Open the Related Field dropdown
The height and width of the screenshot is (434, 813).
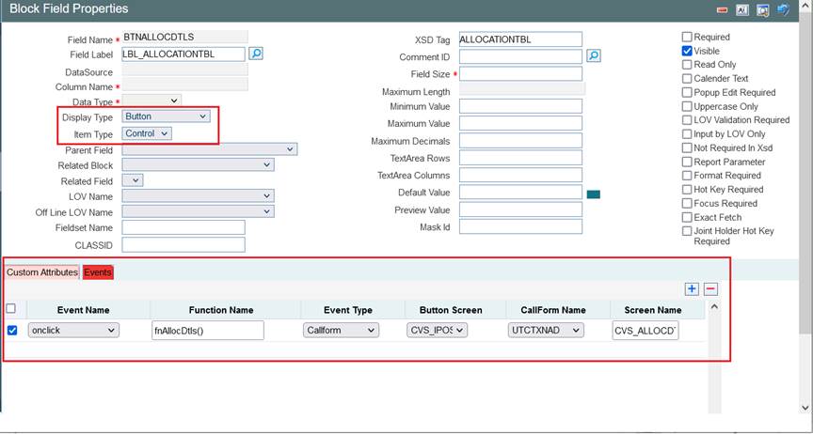133,180
